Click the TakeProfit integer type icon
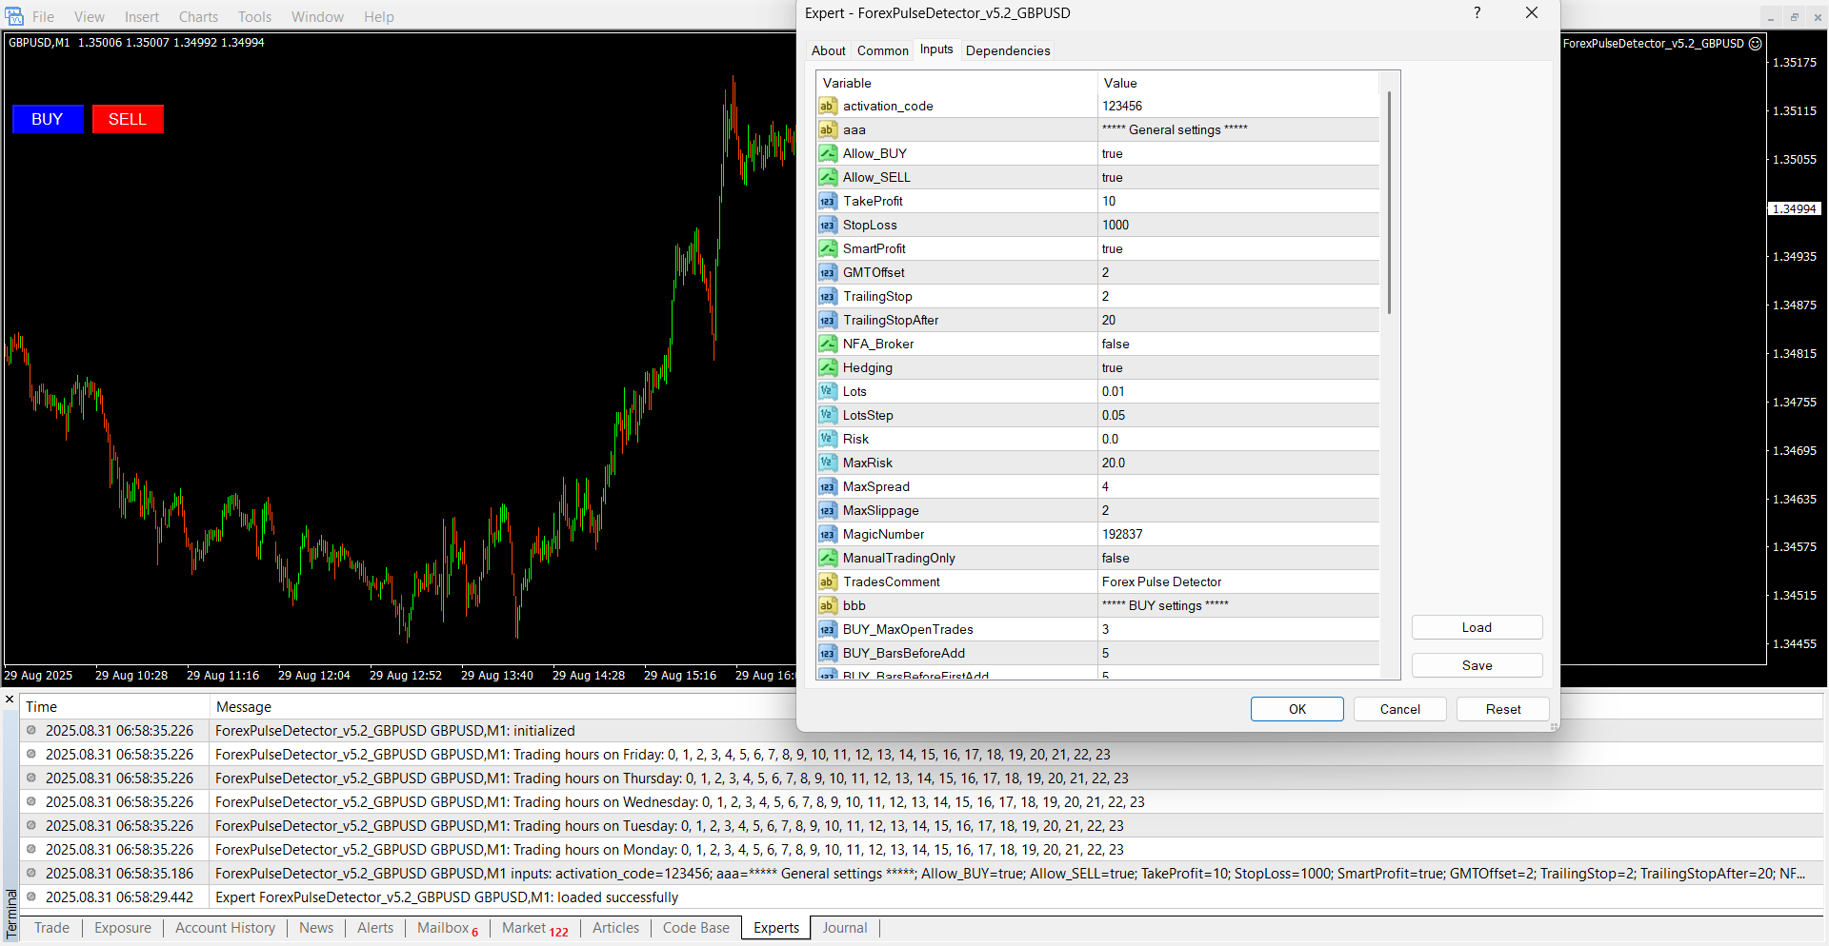1829x946 pixels. click(828, 201)
